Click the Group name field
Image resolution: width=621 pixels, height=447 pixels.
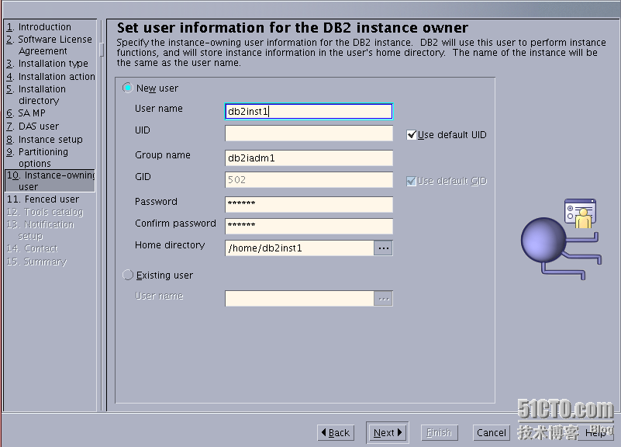click(309, 158)
